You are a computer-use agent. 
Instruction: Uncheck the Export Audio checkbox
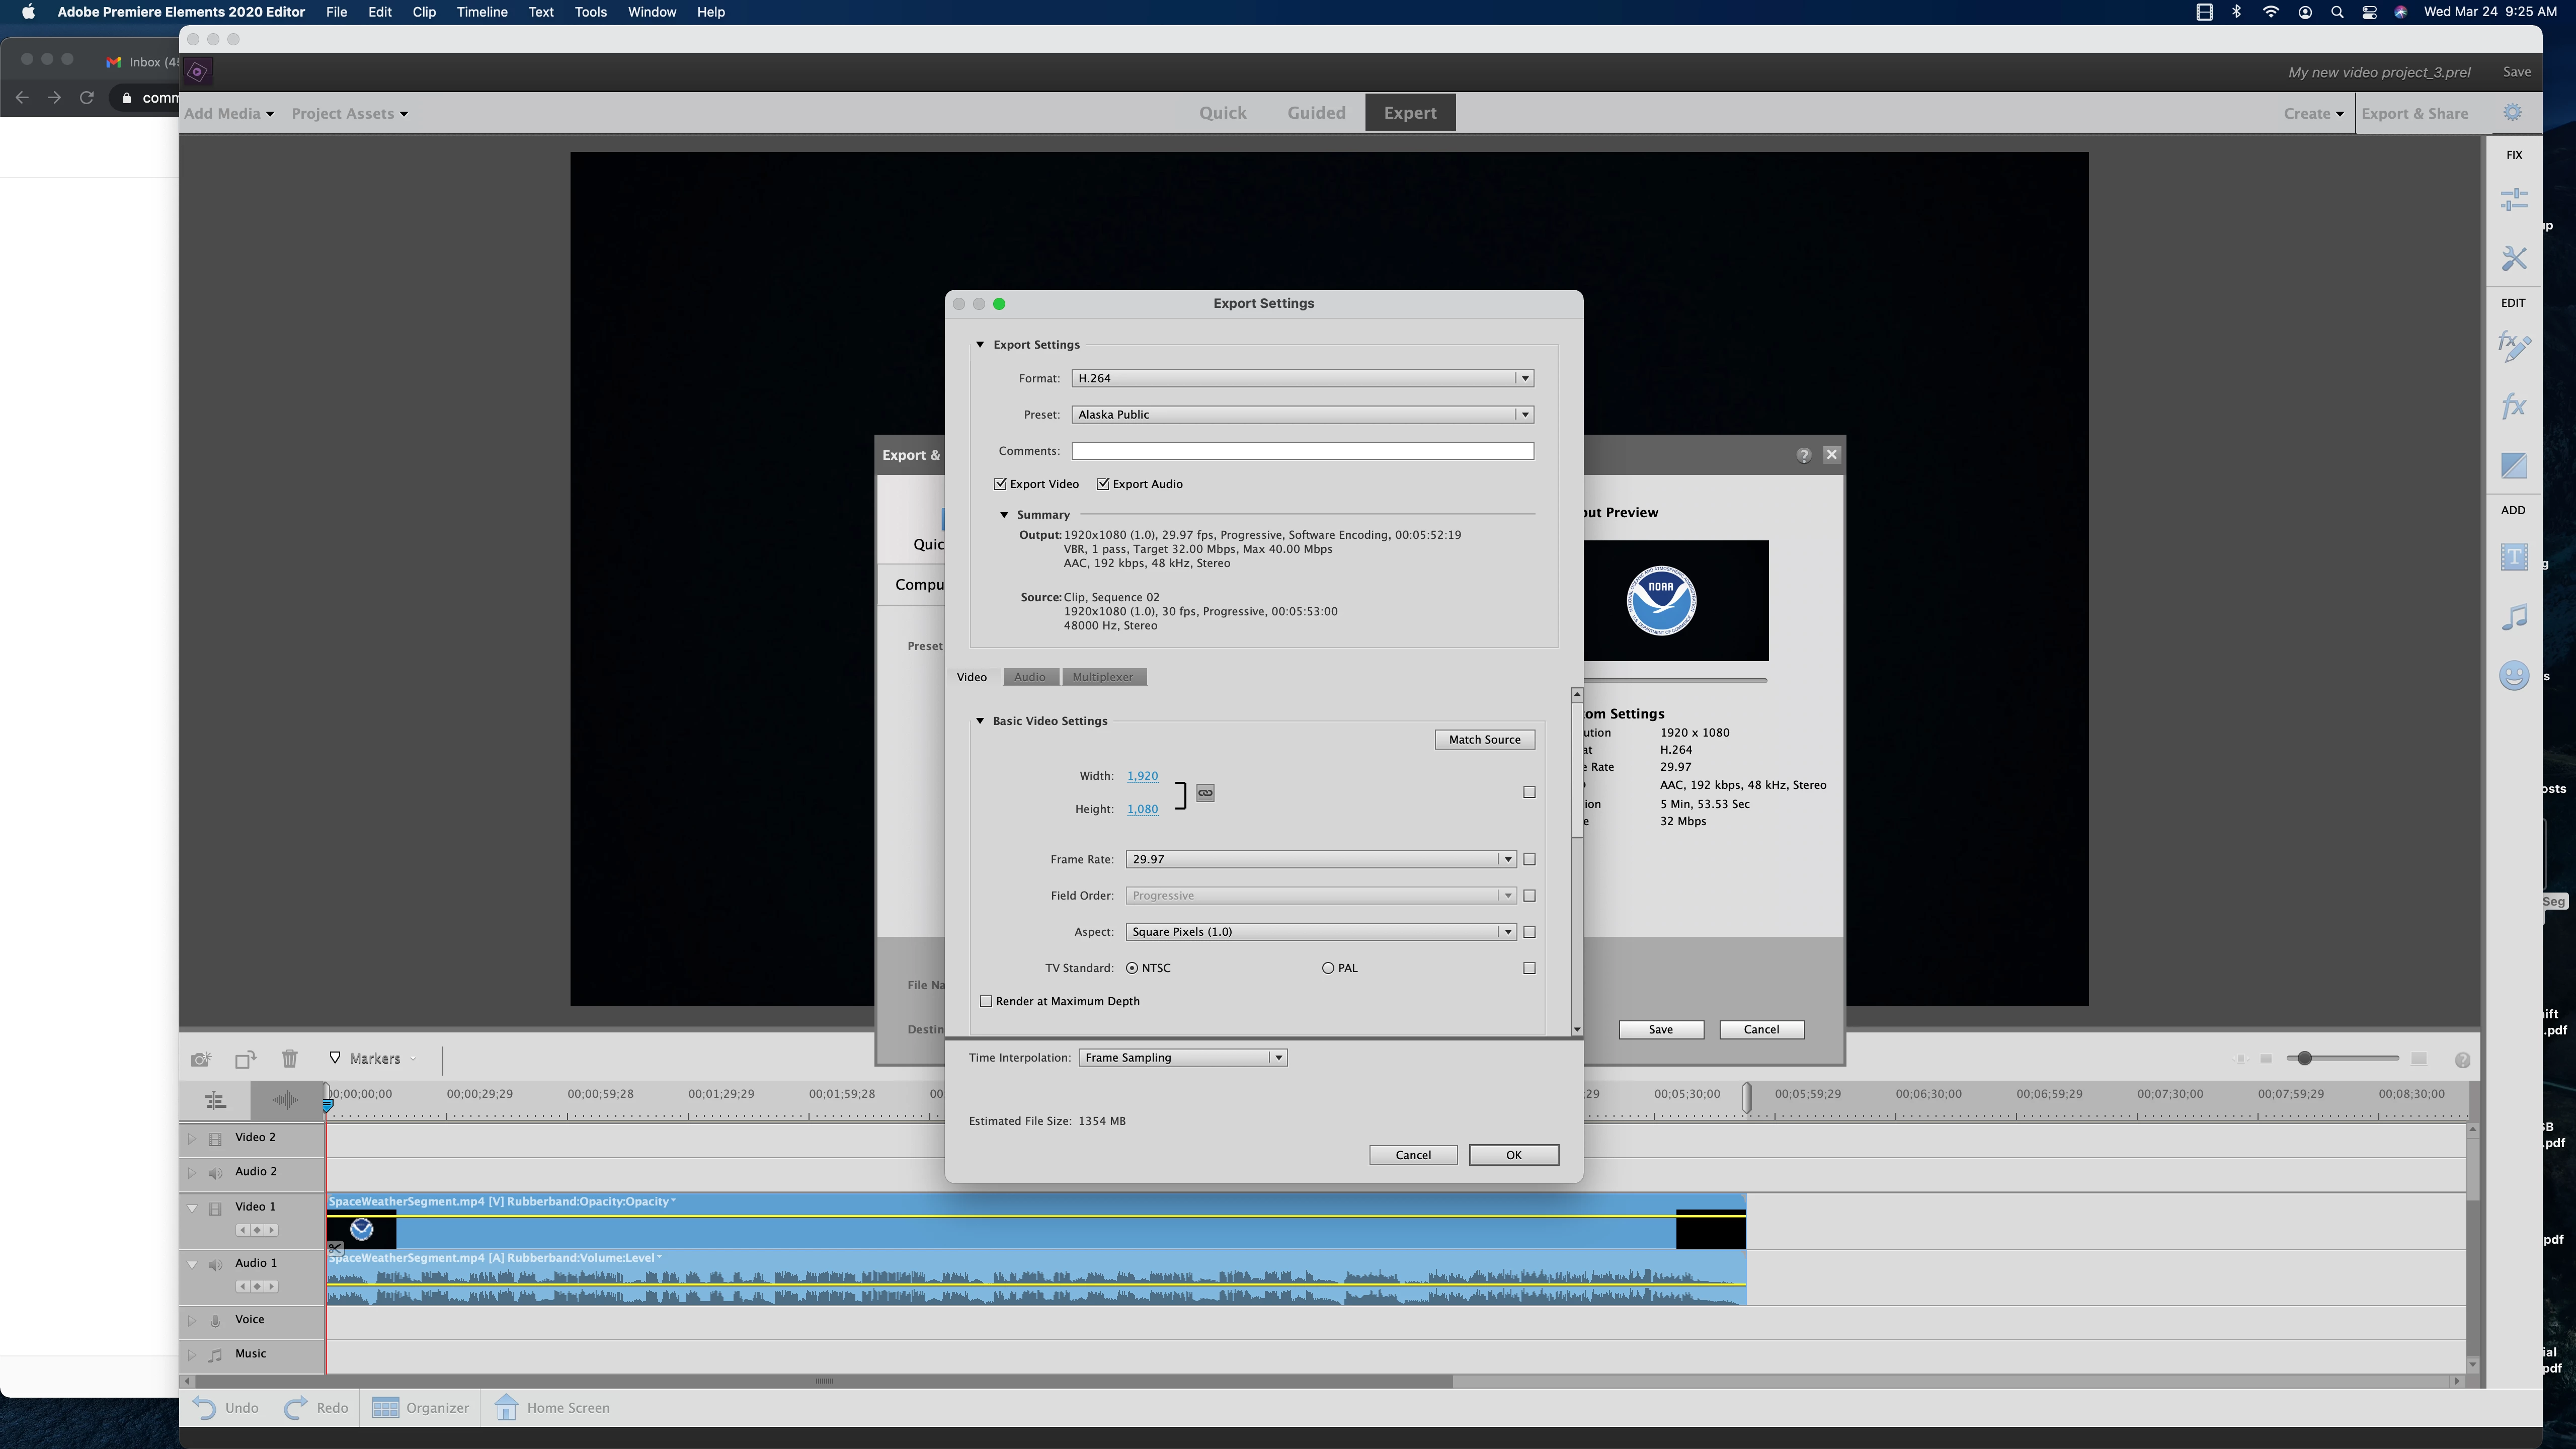coord(1103,484)
